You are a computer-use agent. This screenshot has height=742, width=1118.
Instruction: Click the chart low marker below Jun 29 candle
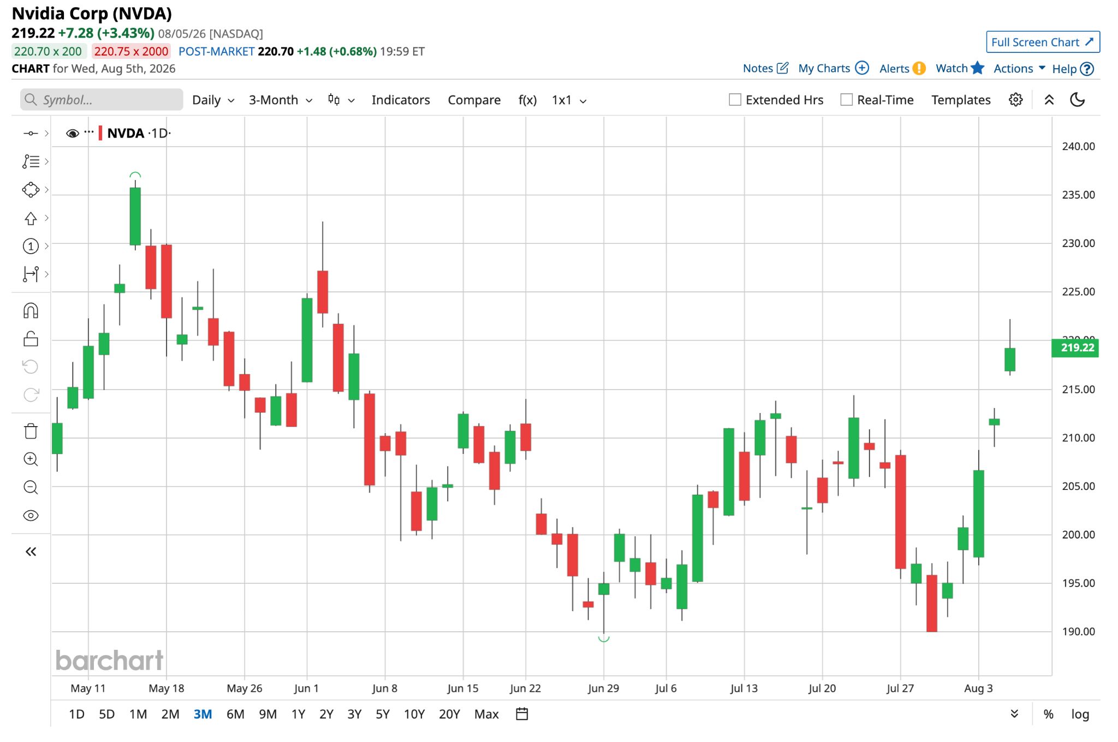click(603, 639)
